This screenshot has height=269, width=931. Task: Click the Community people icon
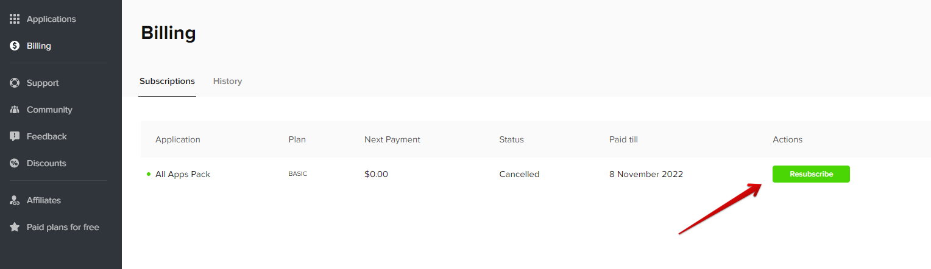(x=15, y=110)
